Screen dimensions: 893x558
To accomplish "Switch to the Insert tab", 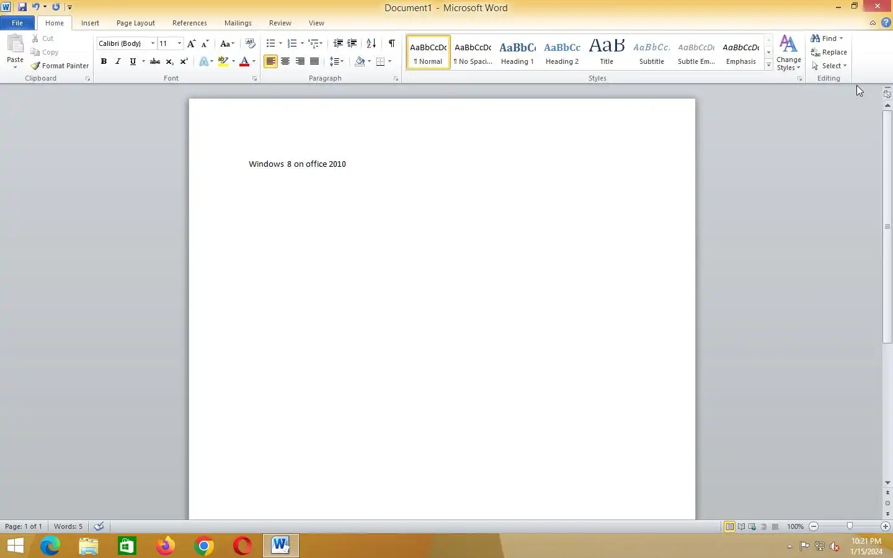I will [90, 23].
